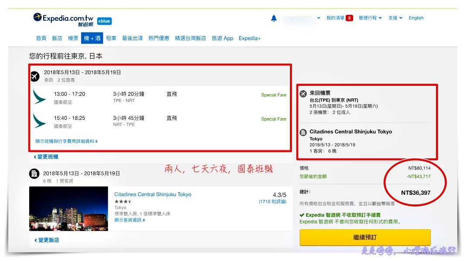Screen dimensions: 466x261
Task: Open the 飯店 tab
Action: pyautogui.click(x=57, y=38)
